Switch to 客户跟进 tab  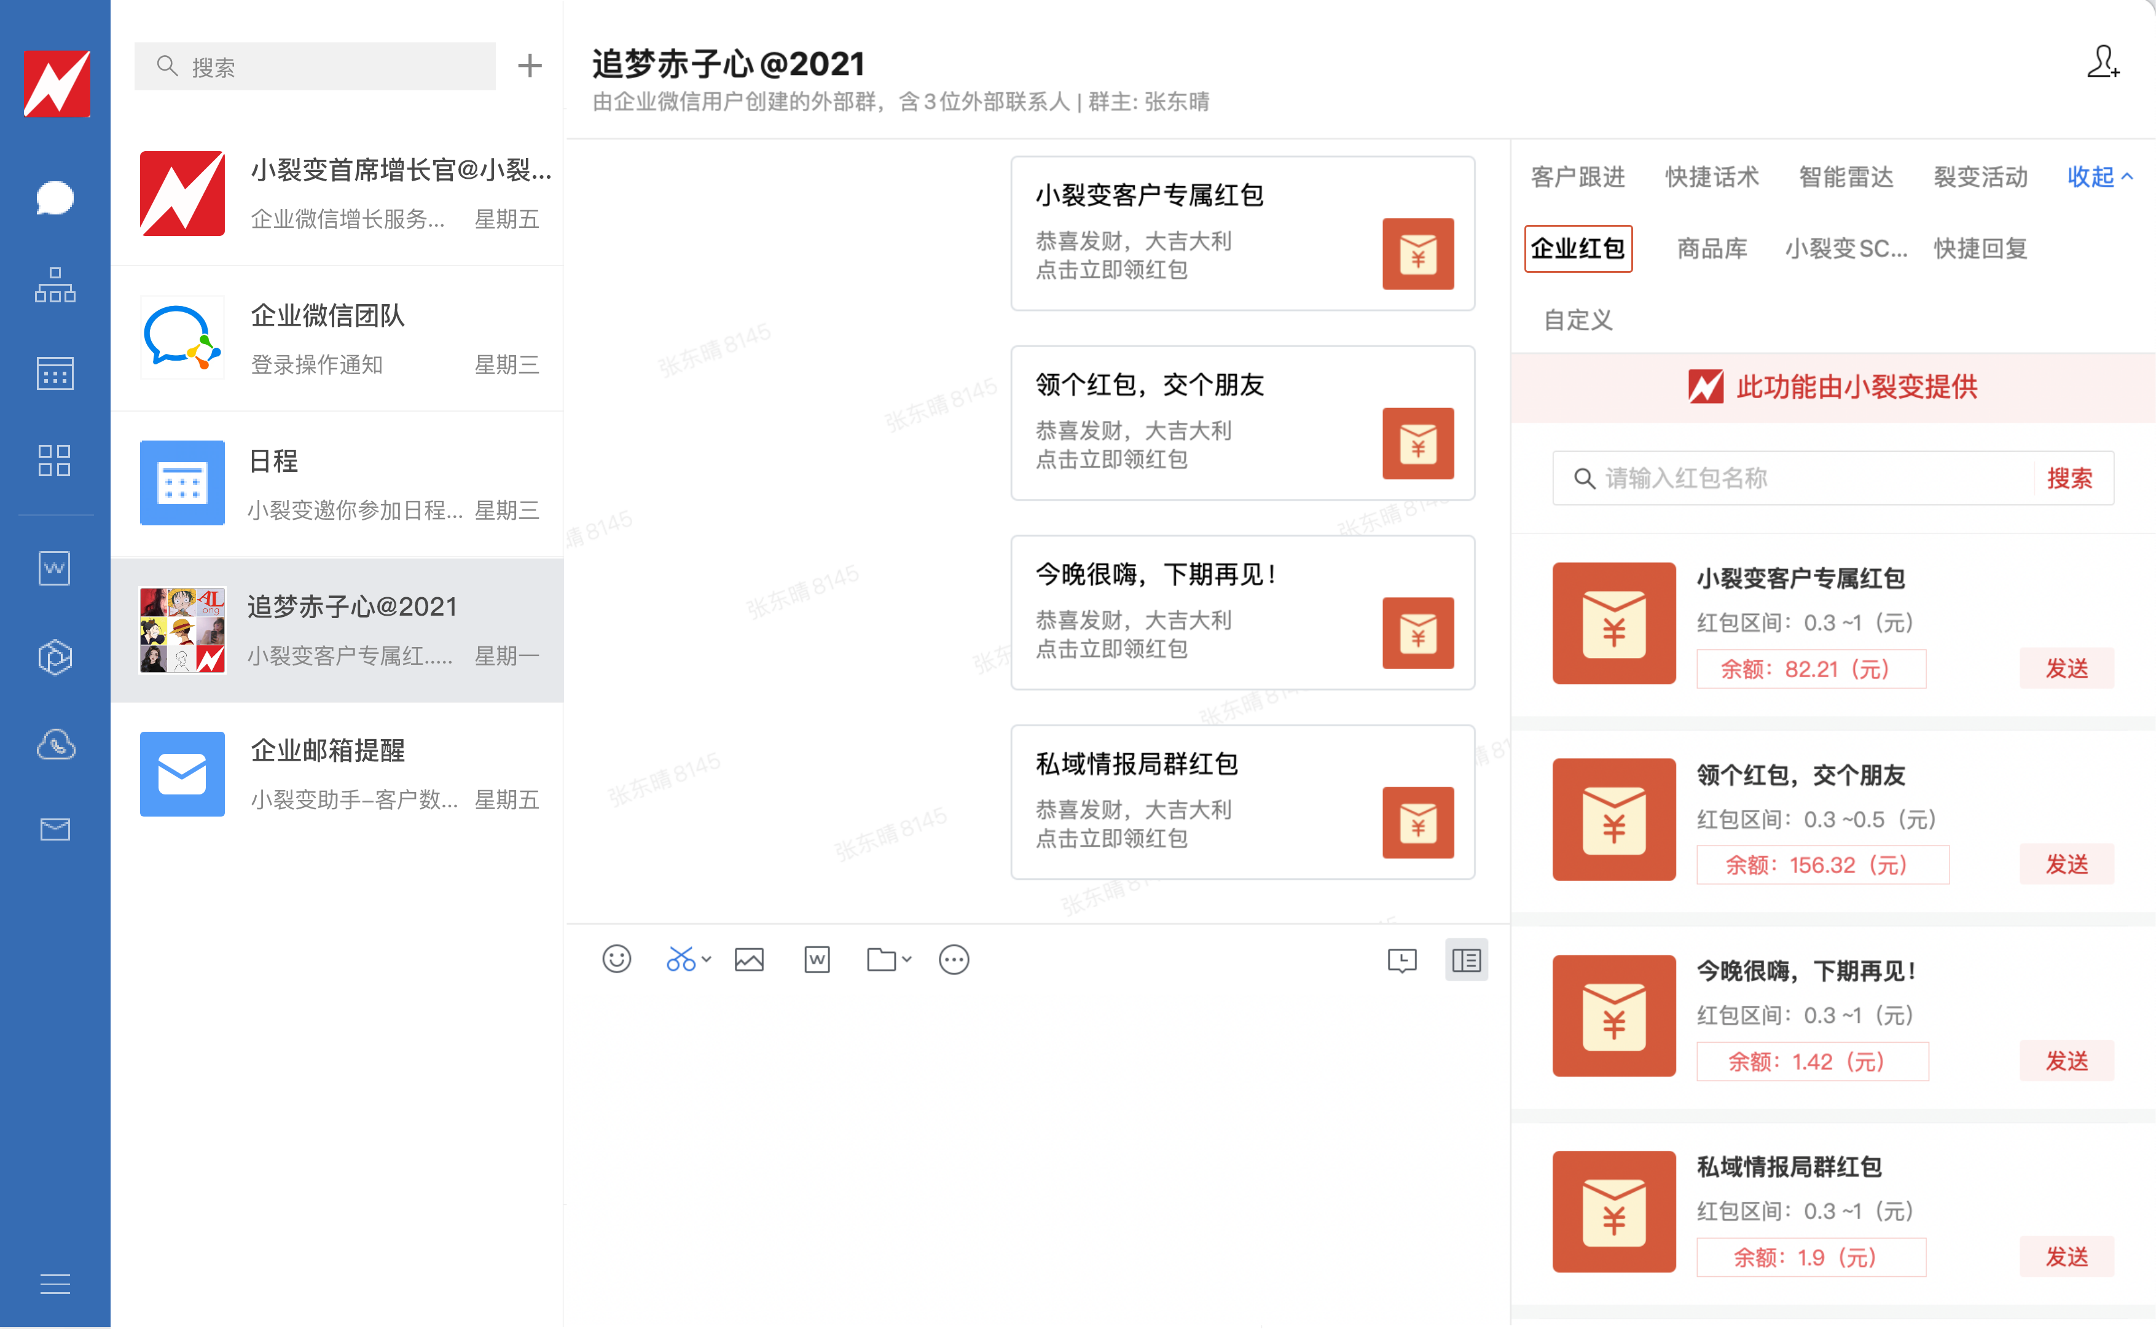tap(1578, 177)
